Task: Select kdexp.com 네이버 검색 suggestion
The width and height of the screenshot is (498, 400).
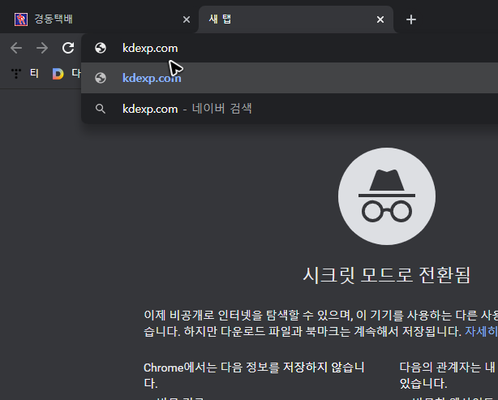Action: pyautogui.click(x=290, y=109)
